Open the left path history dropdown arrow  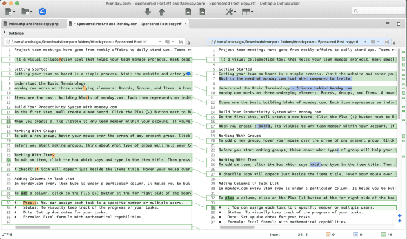[160, 42]
